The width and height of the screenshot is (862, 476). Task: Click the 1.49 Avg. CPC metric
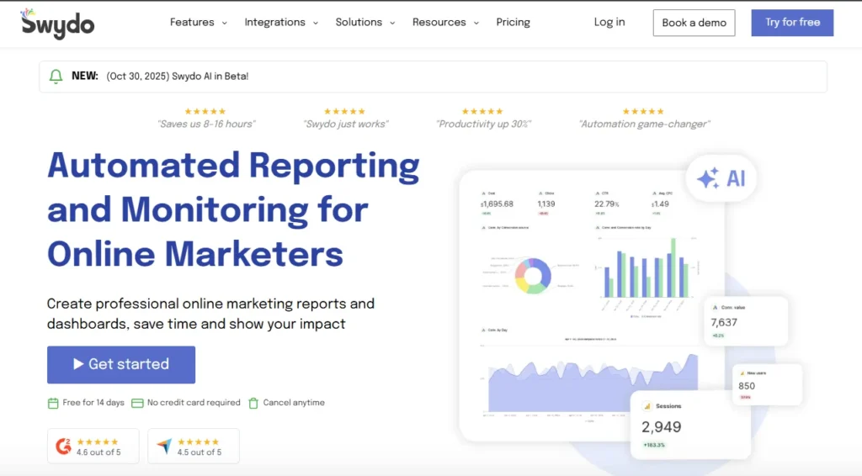(660, 204)
